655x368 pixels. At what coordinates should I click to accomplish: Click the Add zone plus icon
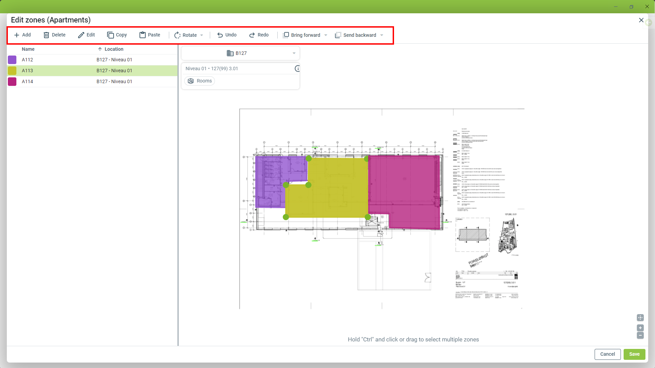(x=17, y=35)
